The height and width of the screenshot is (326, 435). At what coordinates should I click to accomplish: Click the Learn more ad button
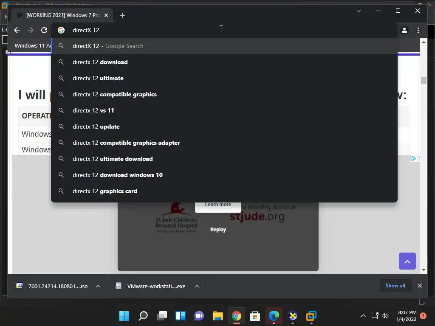(x=218, y=207)
